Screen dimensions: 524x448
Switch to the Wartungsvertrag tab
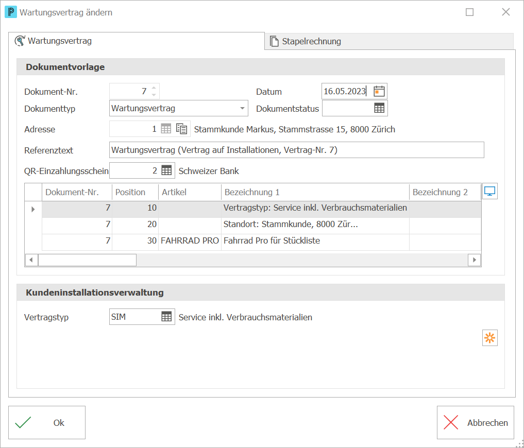point(137,41)
